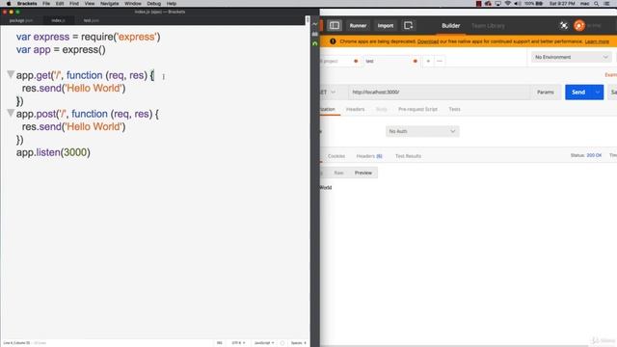Viewport: 617px width, 347px height.
Task: Open Notification Center list icon
Action: (x=606, y=4)
